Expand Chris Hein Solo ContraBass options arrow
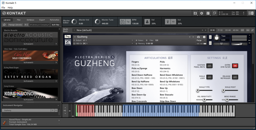 (56, 63)
